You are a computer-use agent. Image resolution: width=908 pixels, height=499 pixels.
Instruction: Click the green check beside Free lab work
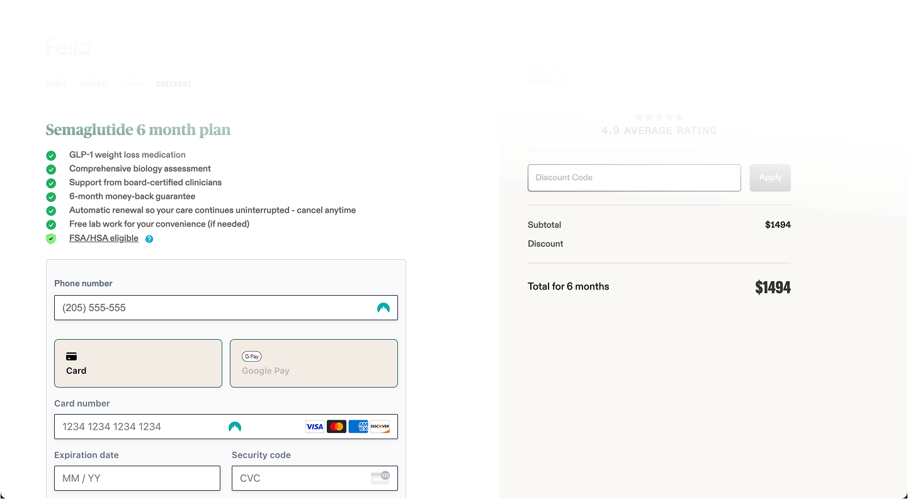point(51,224)
